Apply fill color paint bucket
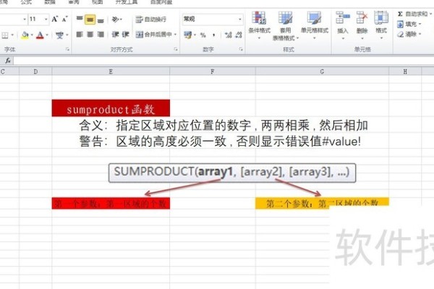The image size is (434, 289). coord(25,35)
